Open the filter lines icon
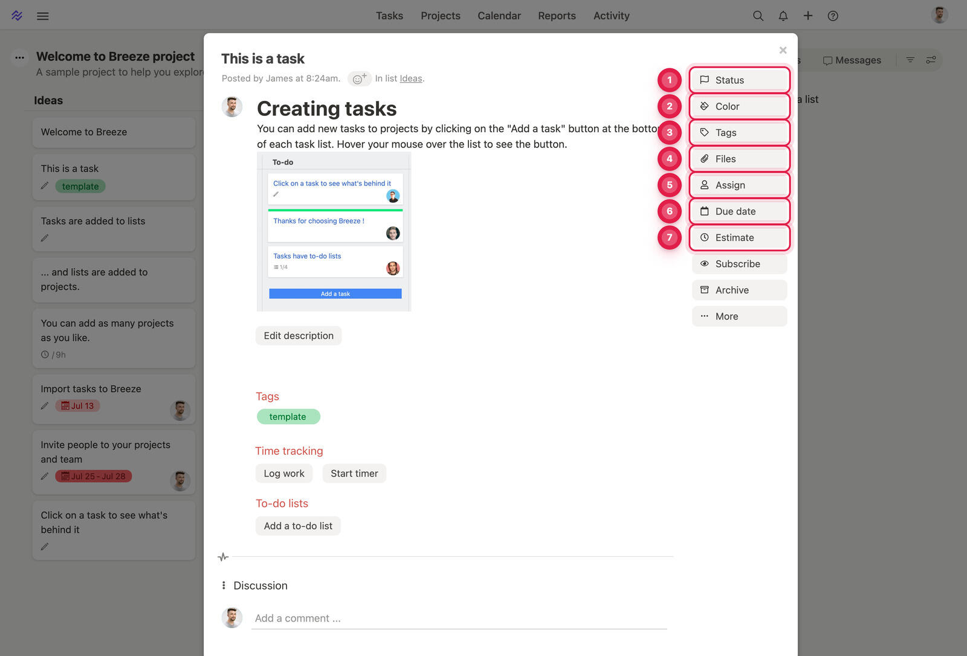967x656 pixels. click(910, 60)
